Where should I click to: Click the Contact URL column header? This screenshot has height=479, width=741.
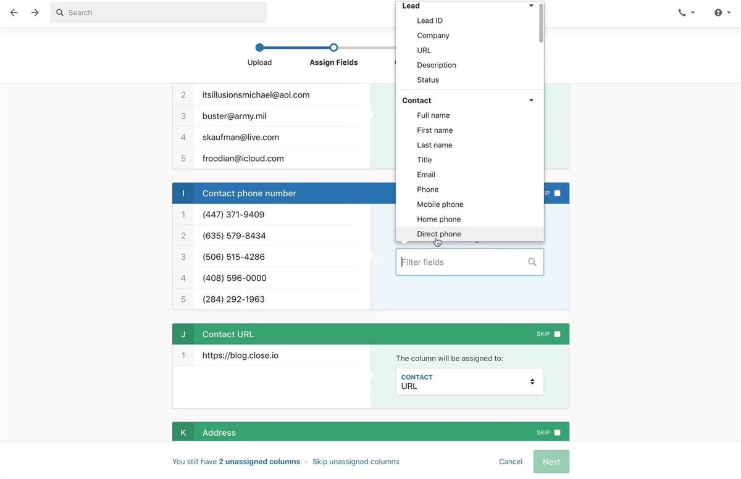pos(228,334)
